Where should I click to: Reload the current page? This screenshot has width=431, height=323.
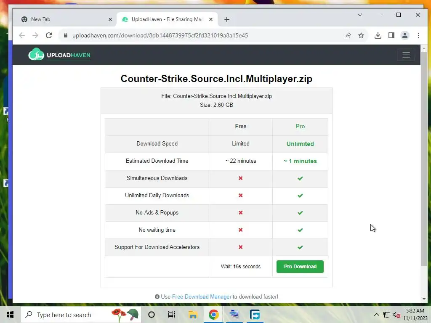49,35
